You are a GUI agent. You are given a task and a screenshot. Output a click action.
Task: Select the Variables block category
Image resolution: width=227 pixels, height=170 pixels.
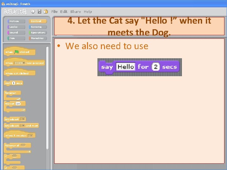[x=38, y=38]
